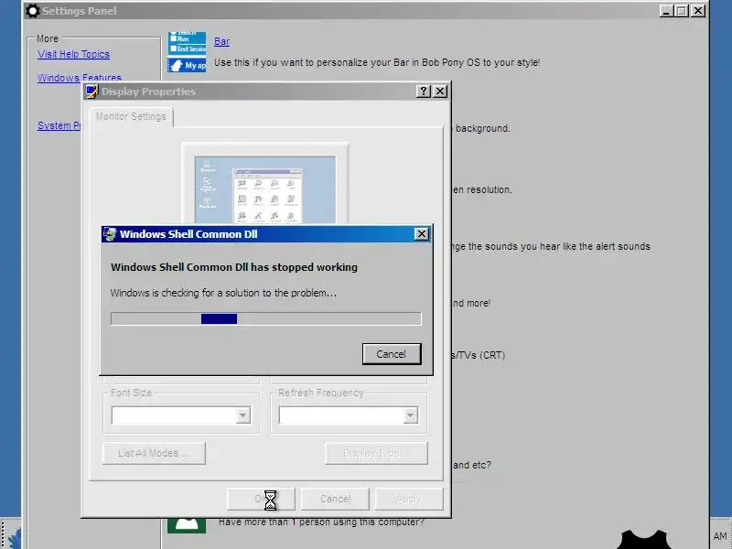Click the Display Properties help question mark
The image size is (732, 549).
coord(423,91)
